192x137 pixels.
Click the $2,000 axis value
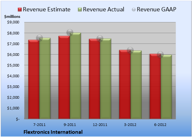(13, 97)
